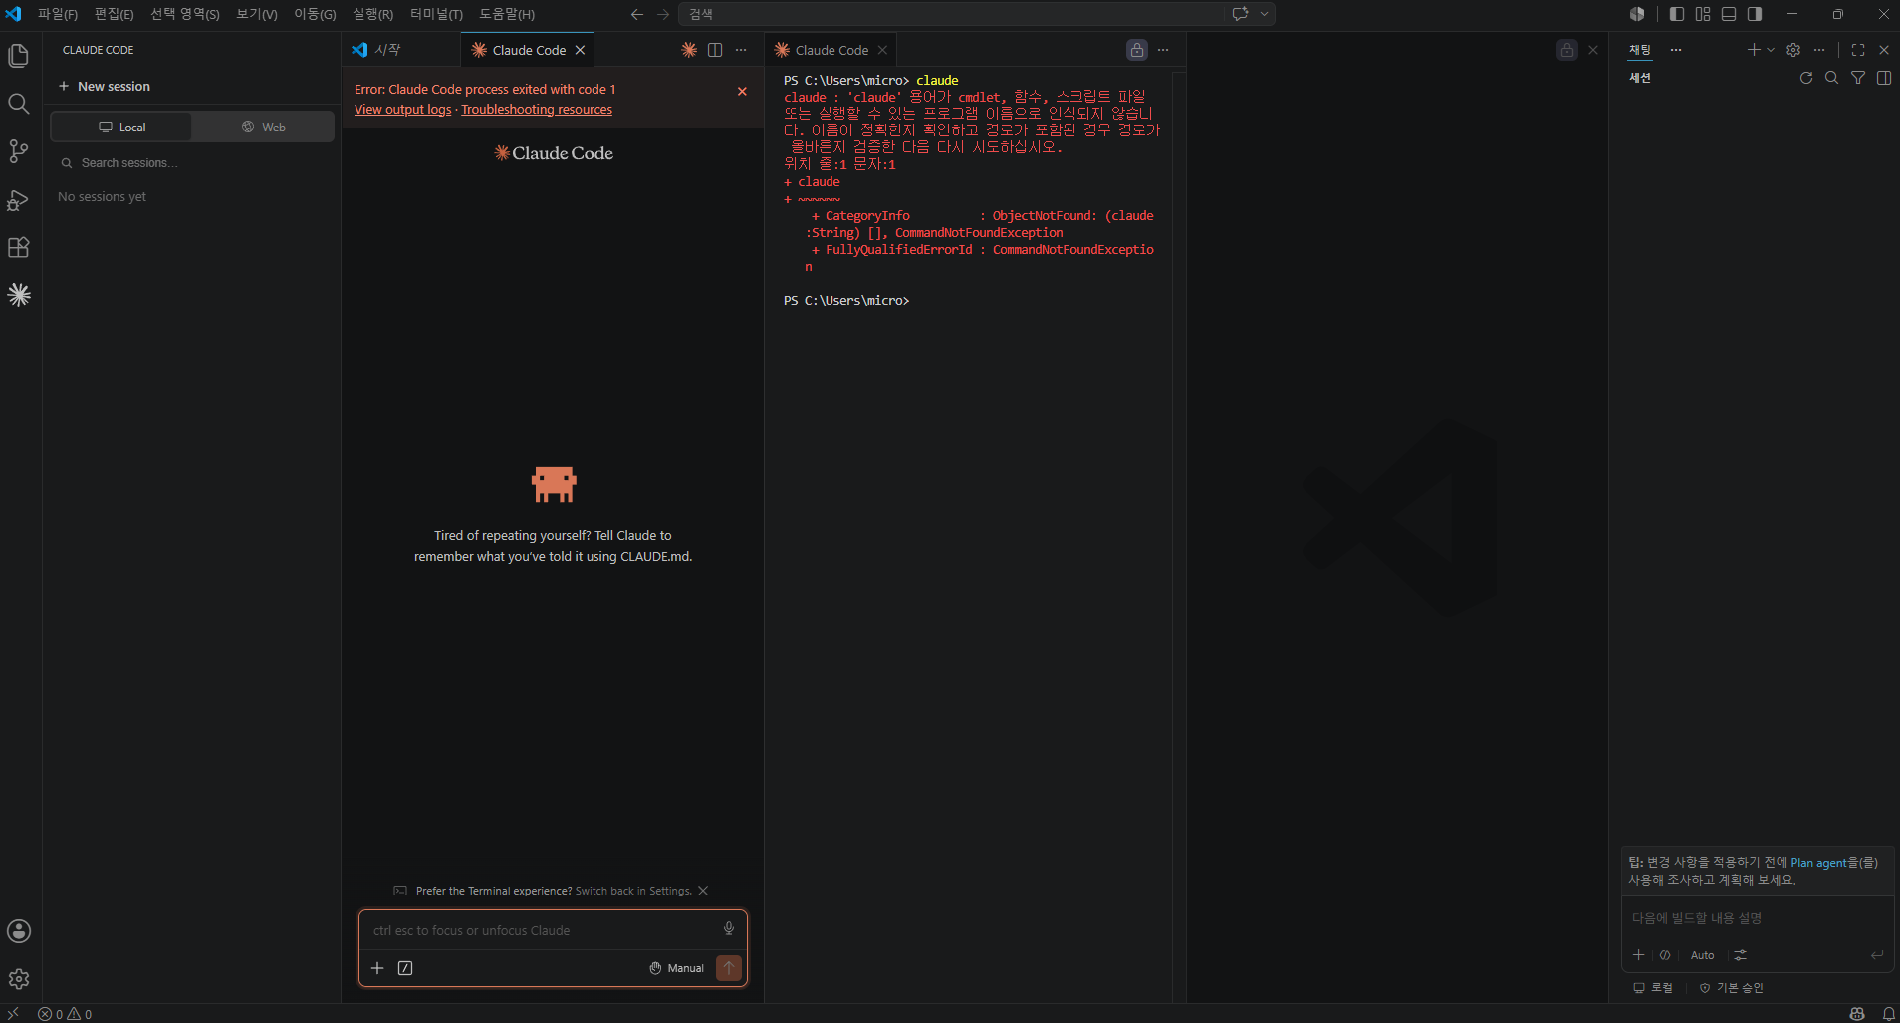This screenshot has width=1900, height=1023.
Task: Open the Manage gear in the activity bar
Action: click(x=18, y=979)
